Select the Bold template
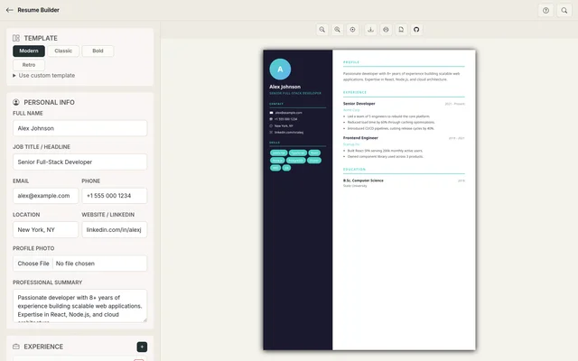Viewport: 578px width, 361px height. (98, 51)
